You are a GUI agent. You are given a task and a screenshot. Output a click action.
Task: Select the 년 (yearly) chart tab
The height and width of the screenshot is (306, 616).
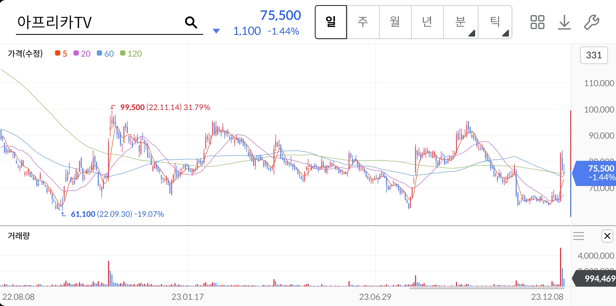[427, 22]
